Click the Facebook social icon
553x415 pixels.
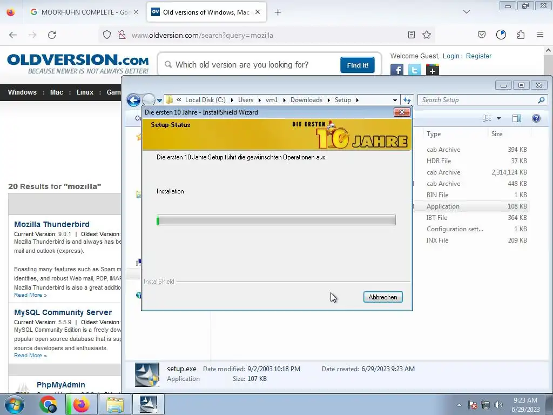(397, 70)
